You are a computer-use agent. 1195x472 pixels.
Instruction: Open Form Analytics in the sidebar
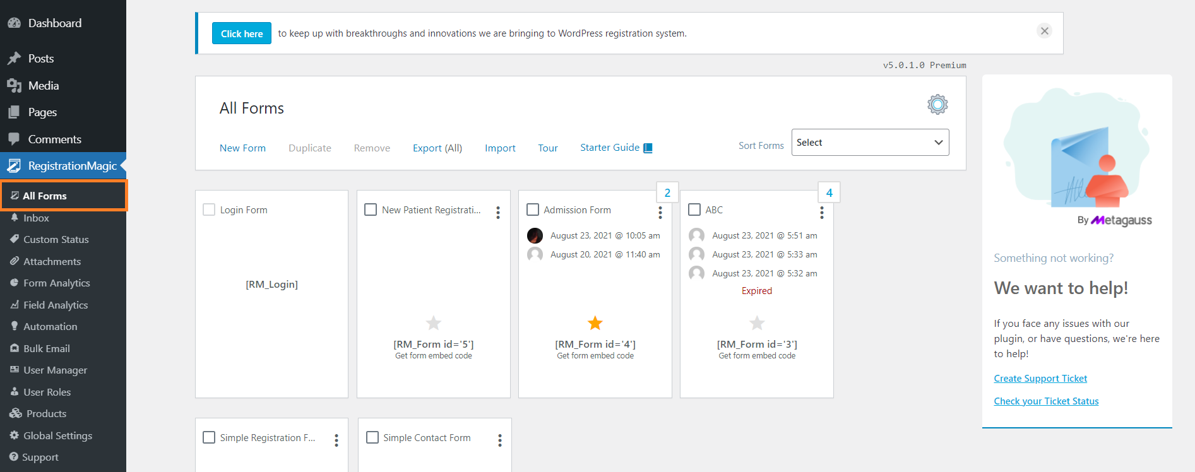pos(56,283)
